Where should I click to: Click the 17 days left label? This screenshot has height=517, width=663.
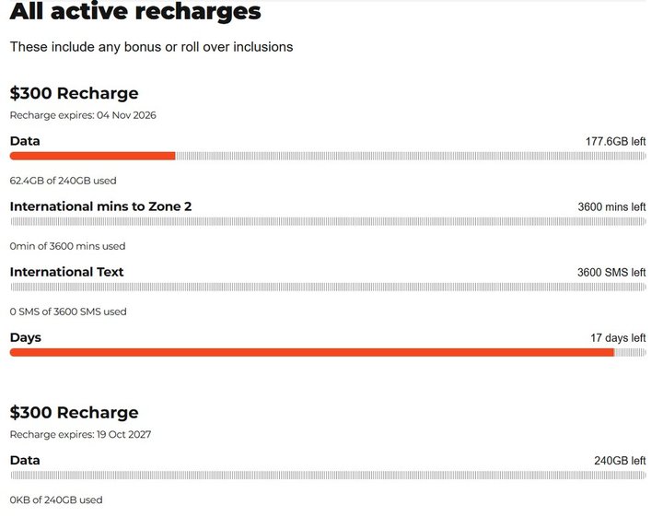618,338
